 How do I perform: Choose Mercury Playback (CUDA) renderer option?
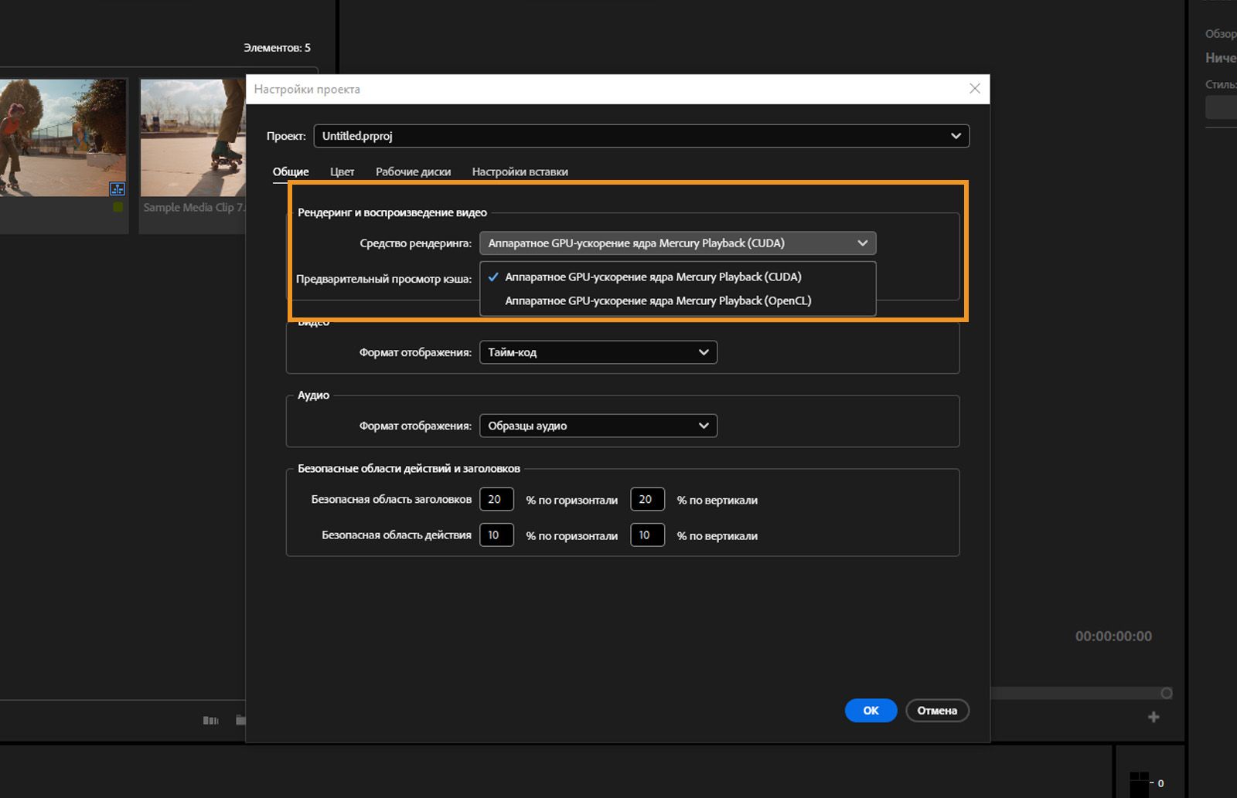pos(677,277)
